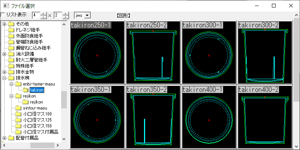300x150 pixels.
Task: Increase the column count spinner value
Action: 43,13
